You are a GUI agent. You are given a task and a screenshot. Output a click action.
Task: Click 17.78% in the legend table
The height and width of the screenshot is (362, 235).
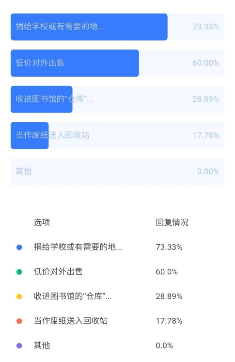click(x=169, y=321)
